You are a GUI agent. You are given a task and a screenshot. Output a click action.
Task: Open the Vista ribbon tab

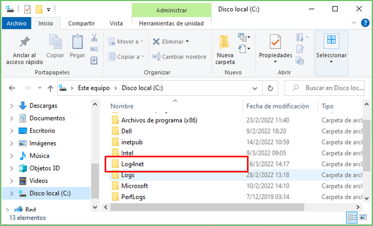pos(116,23)
